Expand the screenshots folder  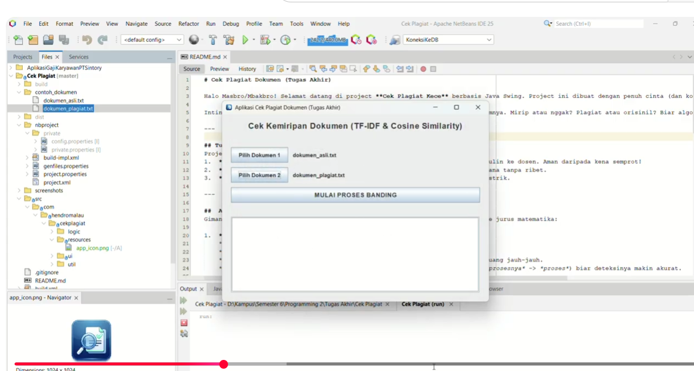[19, 191]
